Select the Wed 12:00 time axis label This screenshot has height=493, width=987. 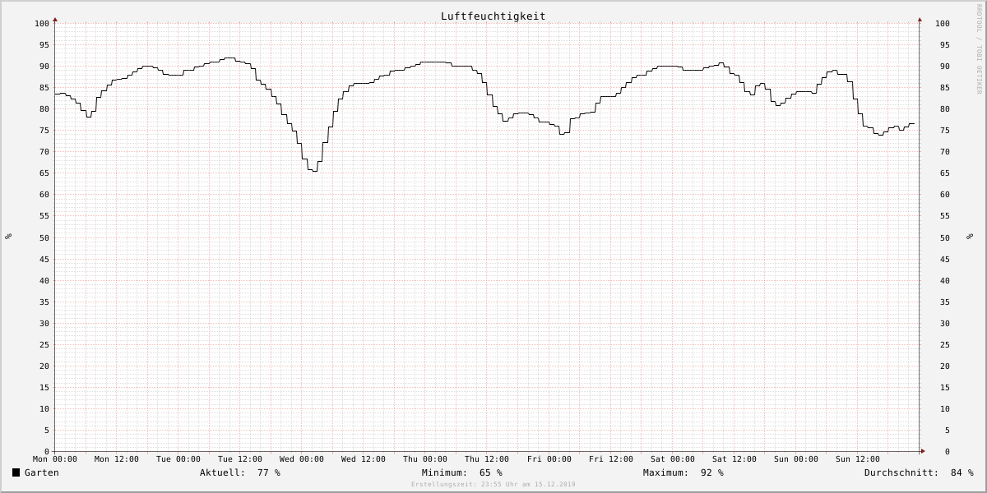pyautogui.click(x=364, y=459)
